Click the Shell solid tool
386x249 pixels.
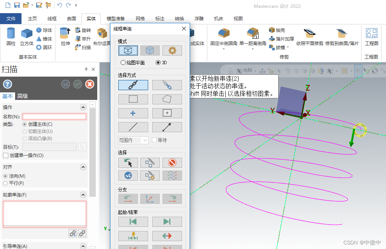(277, 30)
